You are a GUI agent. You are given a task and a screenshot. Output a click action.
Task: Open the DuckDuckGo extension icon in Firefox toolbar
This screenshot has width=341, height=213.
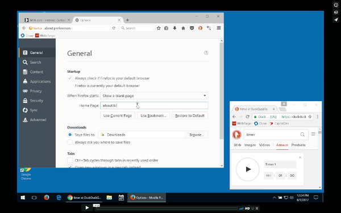click(x=200, y=28)
